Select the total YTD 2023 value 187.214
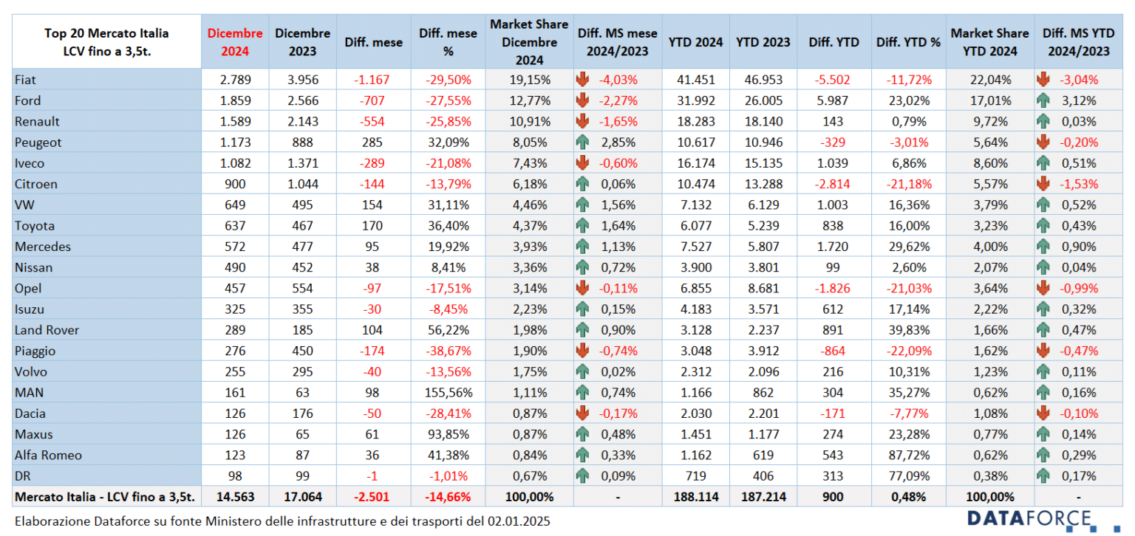Viewport: 1135px width, 536px height. point(763,497)
